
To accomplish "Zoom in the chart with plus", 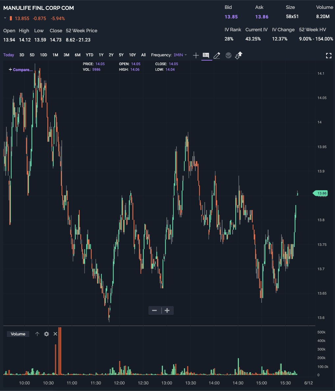I will coord(167,310).
